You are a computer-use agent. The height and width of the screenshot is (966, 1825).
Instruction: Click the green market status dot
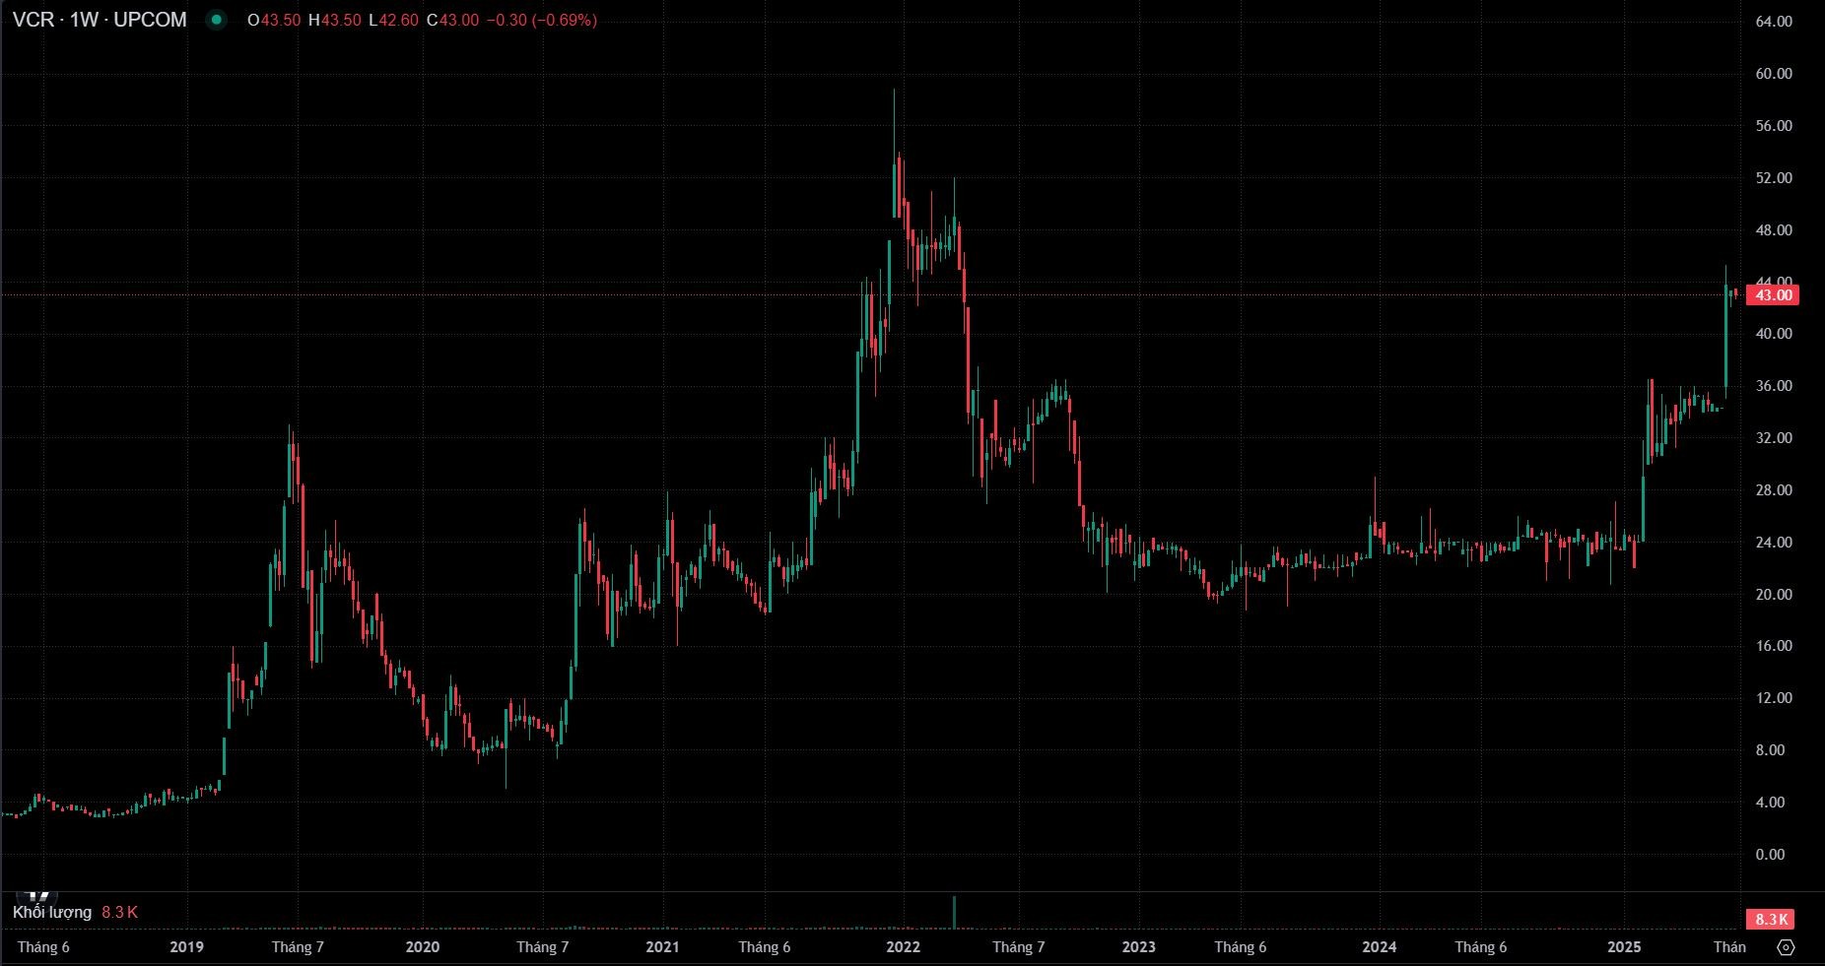coord(217,20)
